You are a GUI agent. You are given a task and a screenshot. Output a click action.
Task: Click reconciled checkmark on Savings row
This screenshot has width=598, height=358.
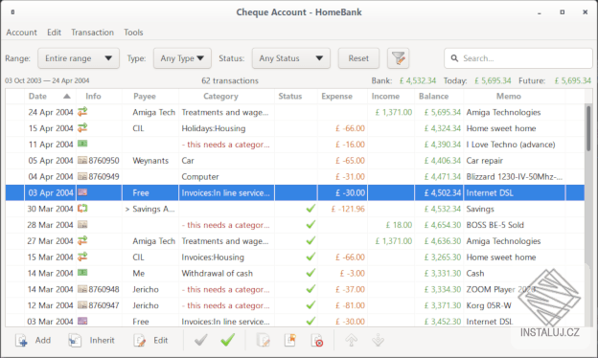point(310,209)
